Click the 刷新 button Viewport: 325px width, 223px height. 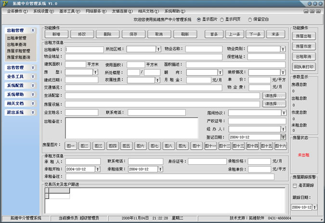pyautogui.click(x=185, y=34)
